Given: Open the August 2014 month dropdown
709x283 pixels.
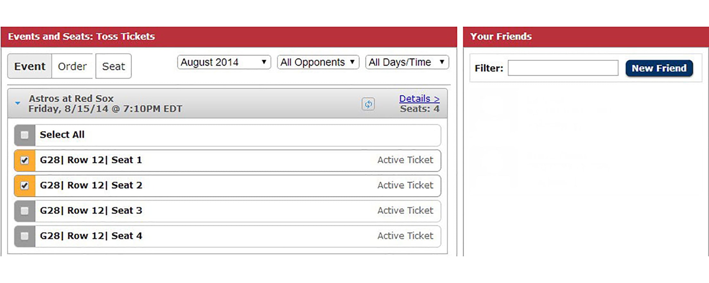Looking at the screenshot, I should coord(224,62).
